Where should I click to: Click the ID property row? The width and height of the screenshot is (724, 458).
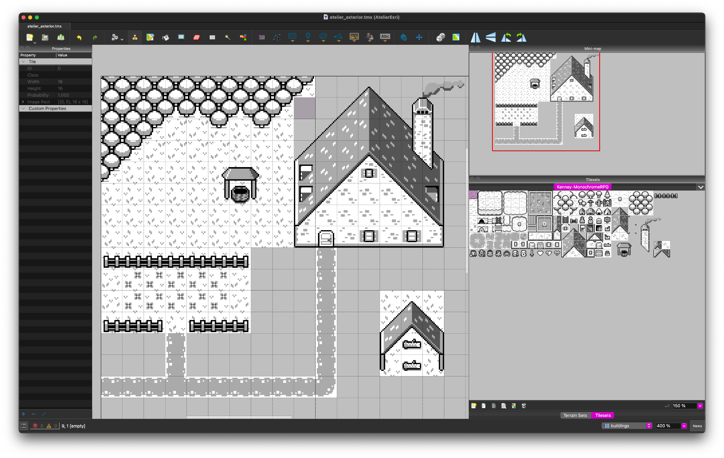pyautogui.click(x=55, y=68)
